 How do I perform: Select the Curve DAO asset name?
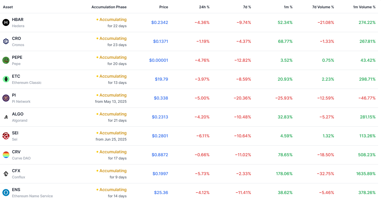(x=21, y=158)
